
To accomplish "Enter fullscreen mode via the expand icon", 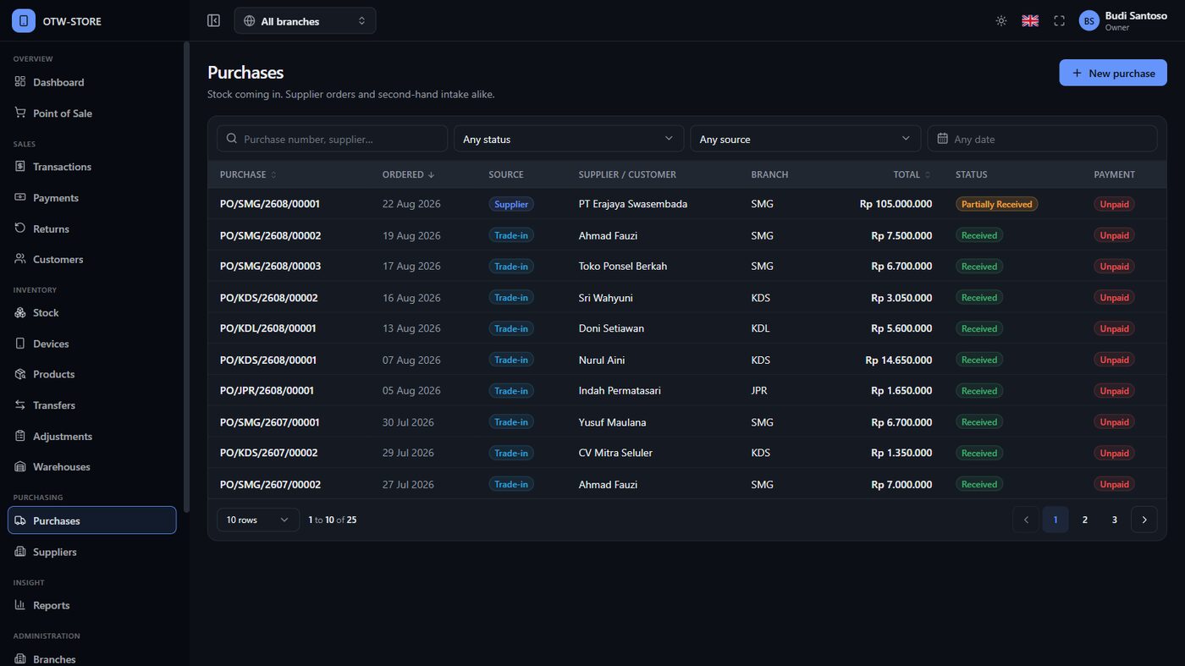I will (1059, 20).
